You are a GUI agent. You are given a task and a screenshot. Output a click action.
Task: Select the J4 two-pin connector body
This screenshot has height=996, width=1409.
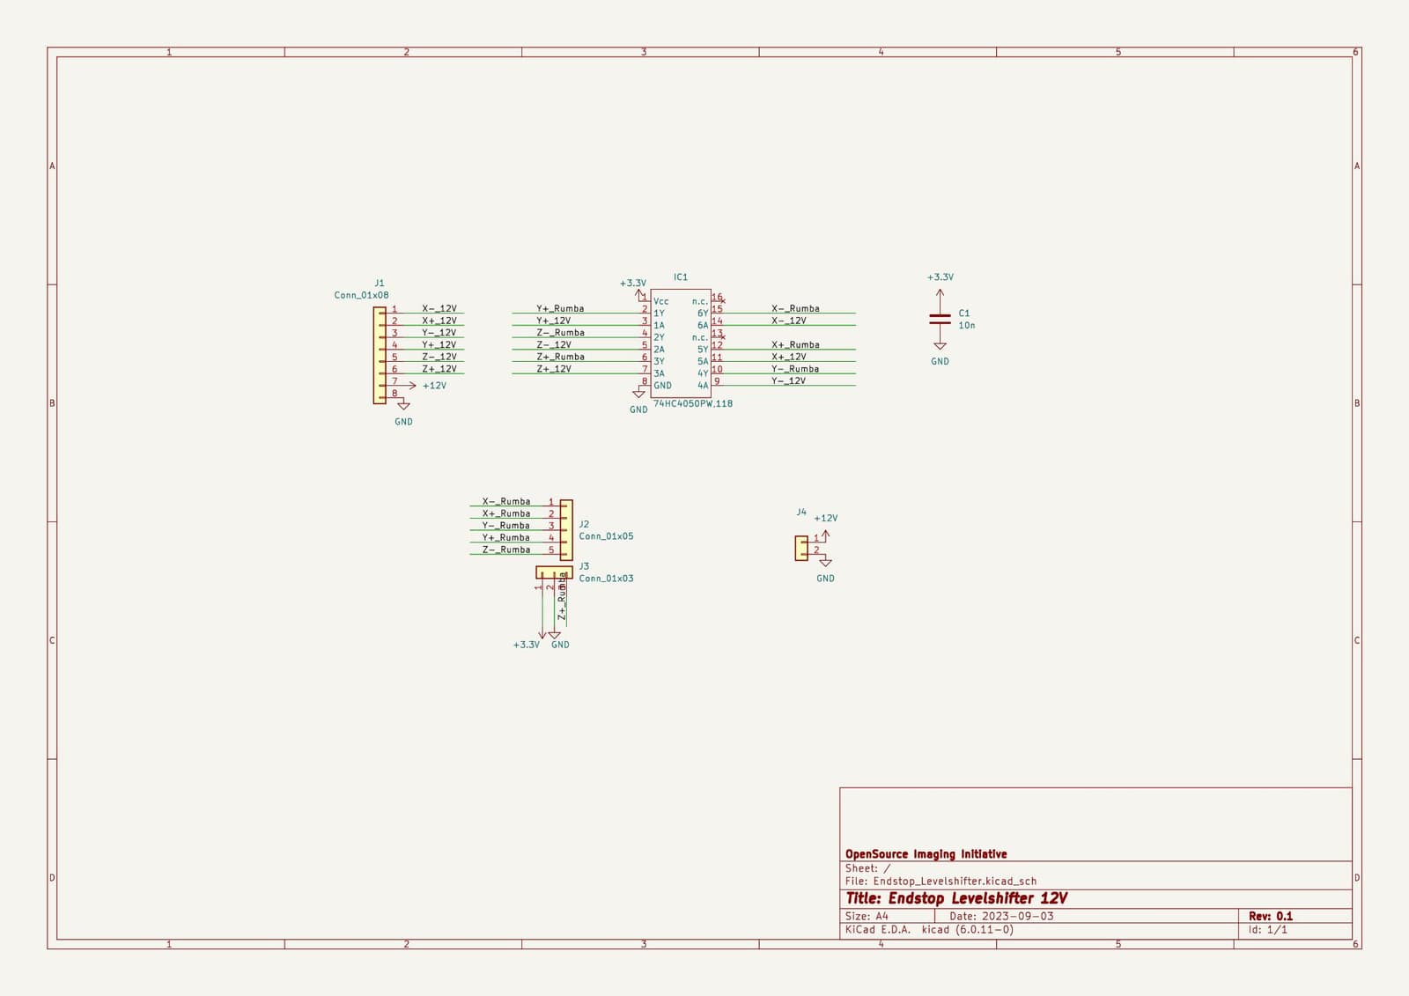click(801, 548)
